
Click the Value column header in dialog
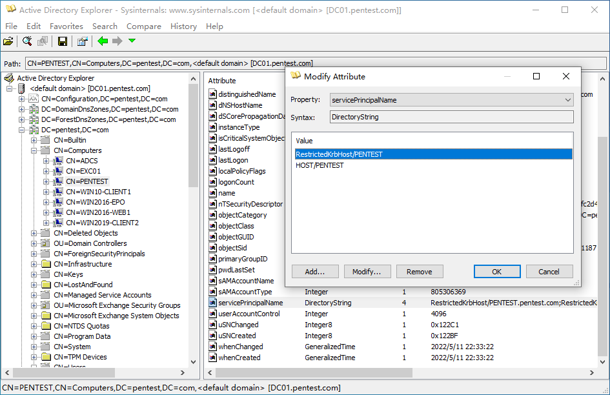[x=304, y=141]
